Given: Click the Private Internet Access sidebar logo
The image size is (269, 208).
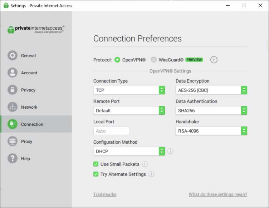Looking at the screenshot, I should (36, 29).
